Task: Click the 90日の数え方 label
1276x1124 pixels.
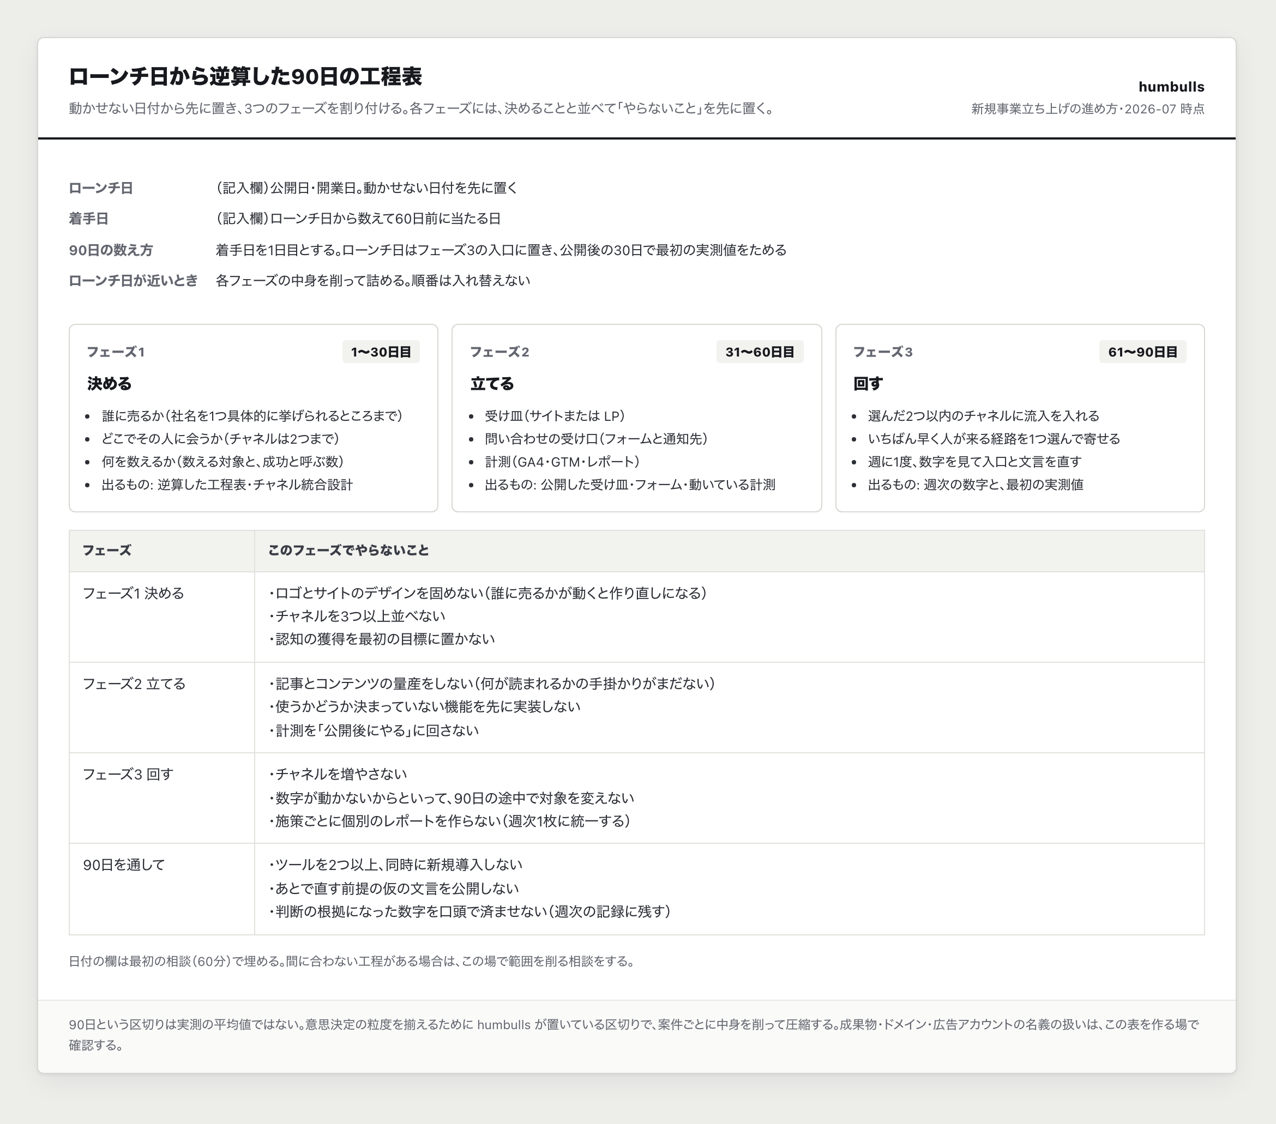Action: point(111,250)
